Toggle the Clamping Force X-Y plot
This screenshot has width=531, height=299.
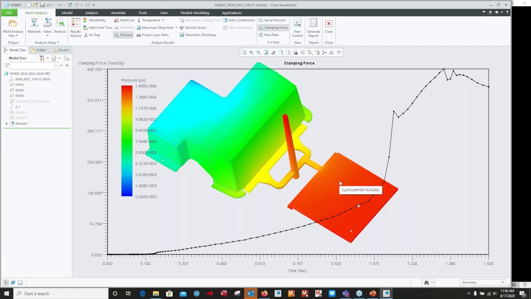pyautogui.click(x=273, y=27)
